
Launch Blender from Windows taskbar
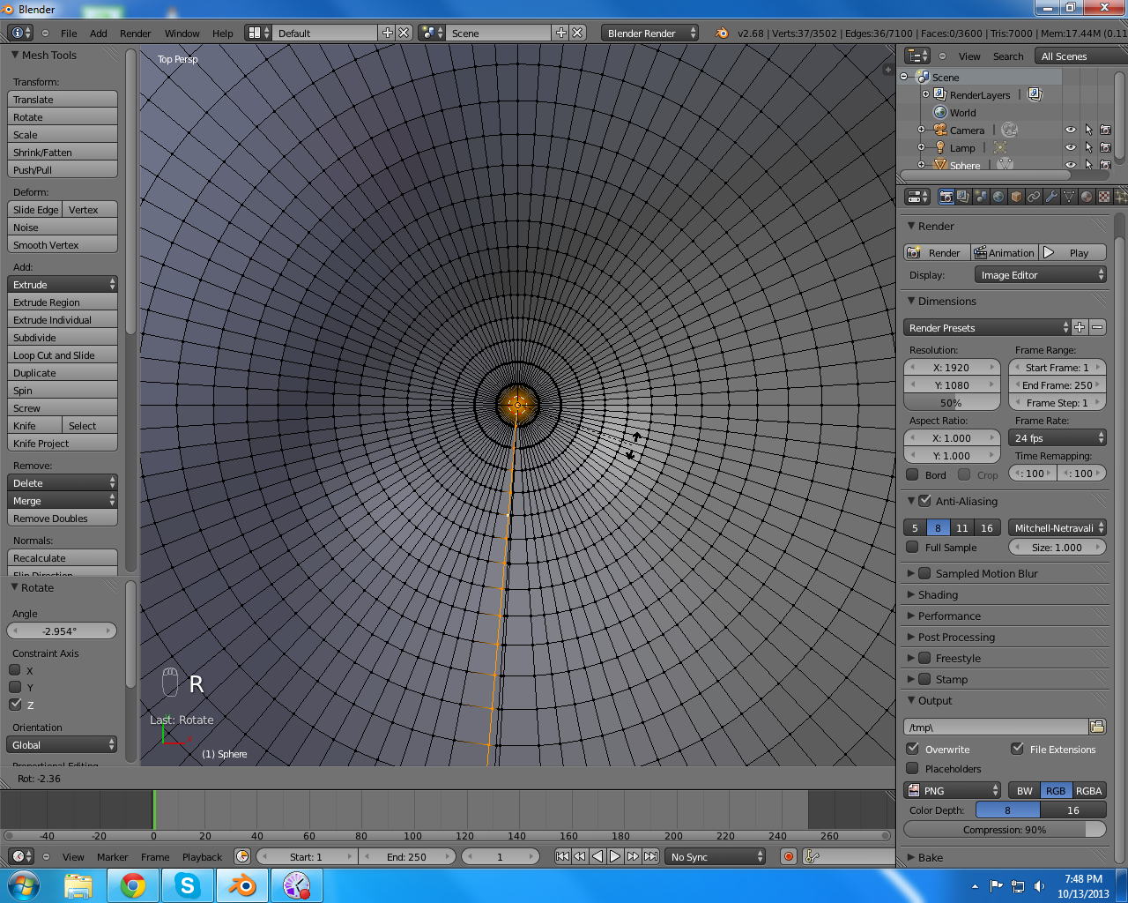241,885
